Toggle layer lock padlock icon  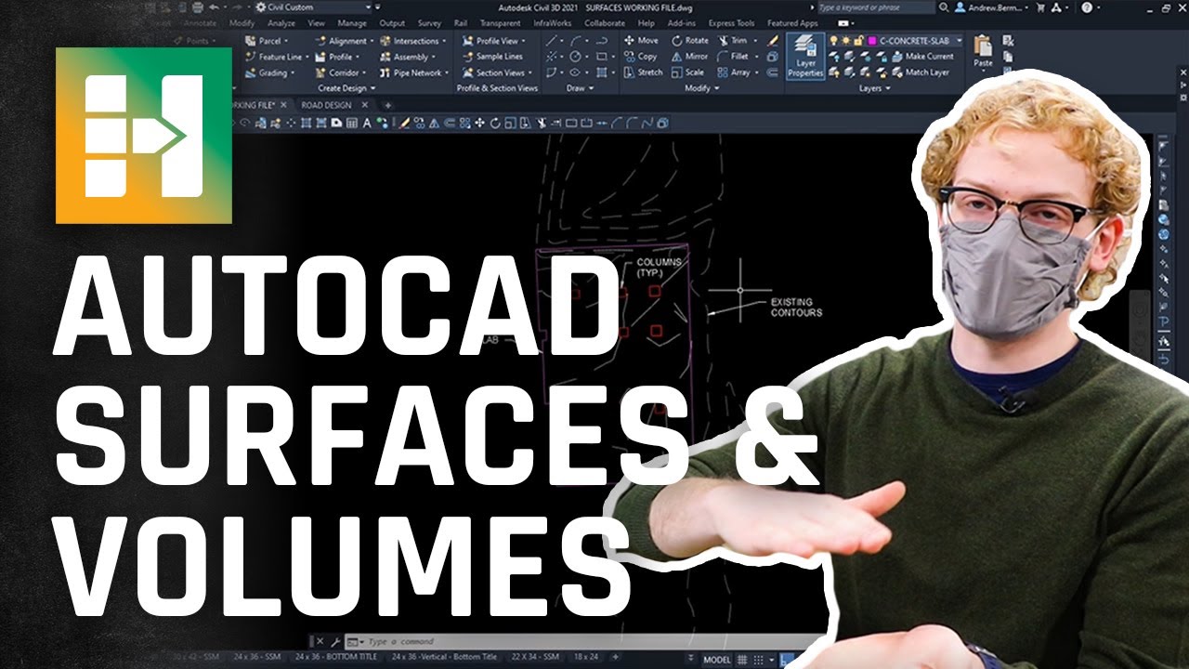pos(857,41)
